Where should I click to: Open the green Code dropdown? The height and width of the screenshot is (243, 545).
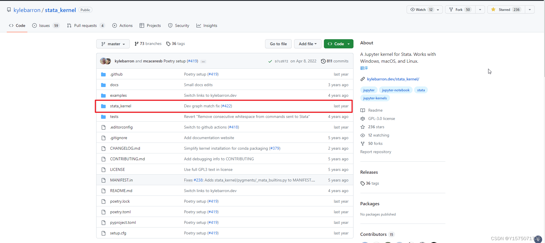339,44
